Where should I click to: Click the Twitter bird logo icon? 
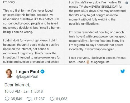[123, 71]
